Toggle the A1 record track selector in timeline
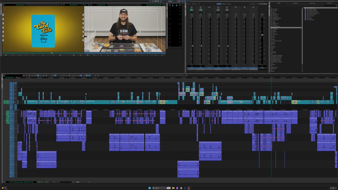 pyautogui.click(x=11, y=113)
